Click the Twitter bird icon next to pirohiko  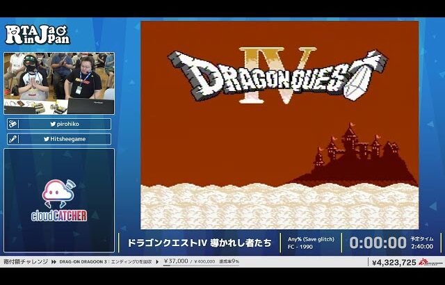pyautogui.click(x=53, y=124)
